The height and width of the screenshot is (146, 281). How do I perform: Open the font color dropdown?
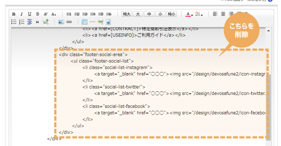click(x=189, y=14)
